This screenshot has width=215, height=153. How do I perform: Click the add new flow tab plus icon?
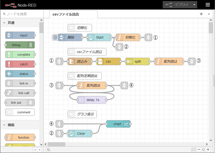pyautogui.click(x=201, y=14)
